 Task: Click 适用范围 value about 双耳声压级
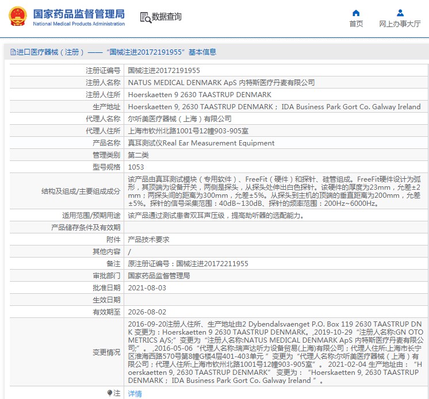[216, 216]
